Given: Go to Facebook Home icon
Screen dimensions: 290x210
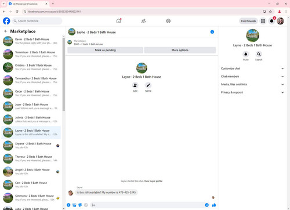Looking at the screenshot, I should coord(118,21).
